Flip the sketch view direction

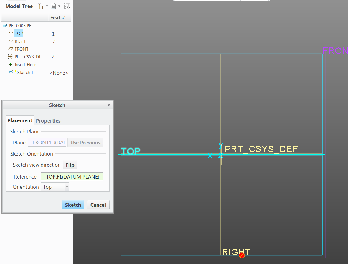pyautogui.click(x=70, y=165)
